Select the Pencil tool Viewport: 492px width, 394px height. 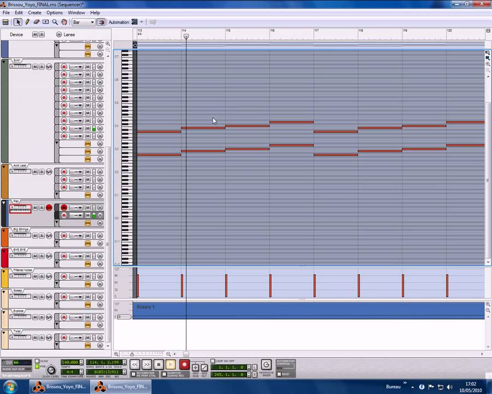click(x=27, y=22)
